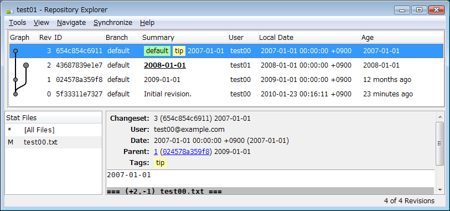This screenshot has width=450, height=211.
Task: Click user email test00@example.com
Action: (x=189, y=130)
